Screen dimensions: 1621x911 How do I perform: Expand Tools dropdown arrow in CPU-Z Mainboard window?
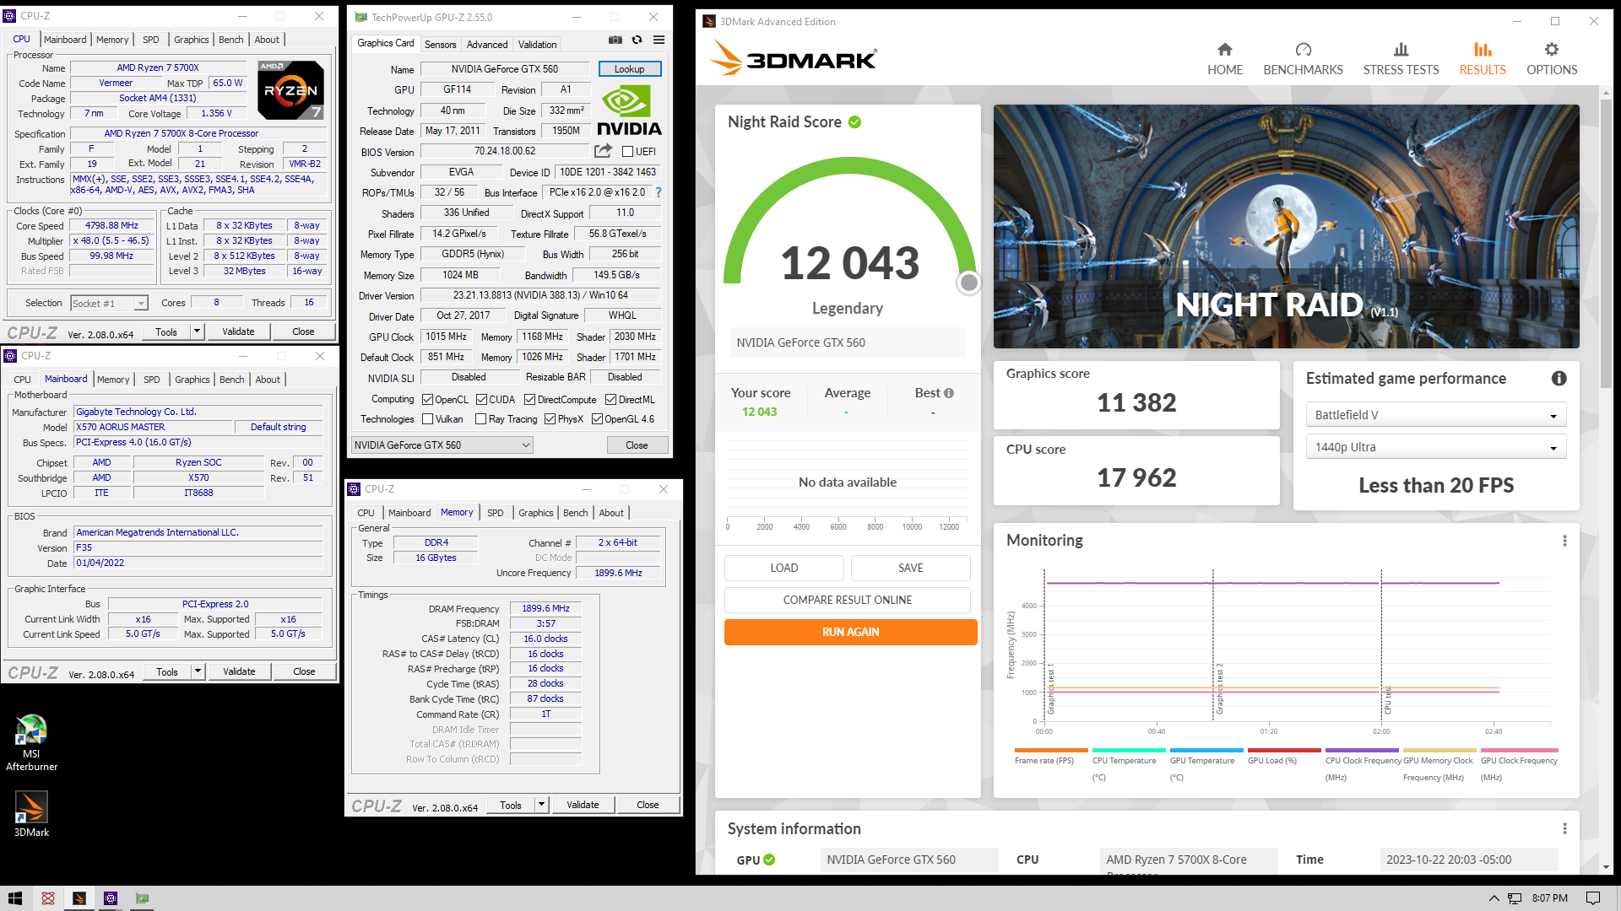pyautogui.click(x=198, y=671)
